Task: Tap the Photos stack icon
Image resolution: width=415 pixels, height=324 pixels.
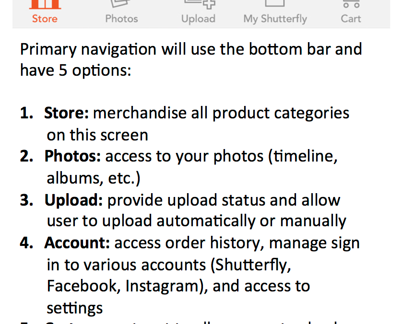Action: point(121,3)
